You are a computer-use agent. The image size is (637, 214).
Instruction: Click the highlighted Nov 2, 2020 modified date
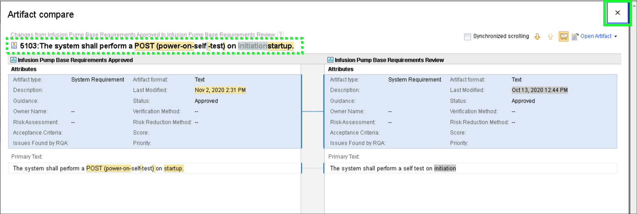point(220,90)
